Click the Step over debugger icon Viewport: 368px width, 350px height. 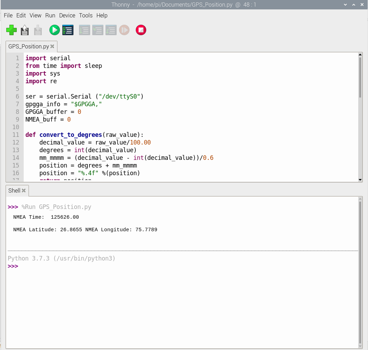coord(84,30)
